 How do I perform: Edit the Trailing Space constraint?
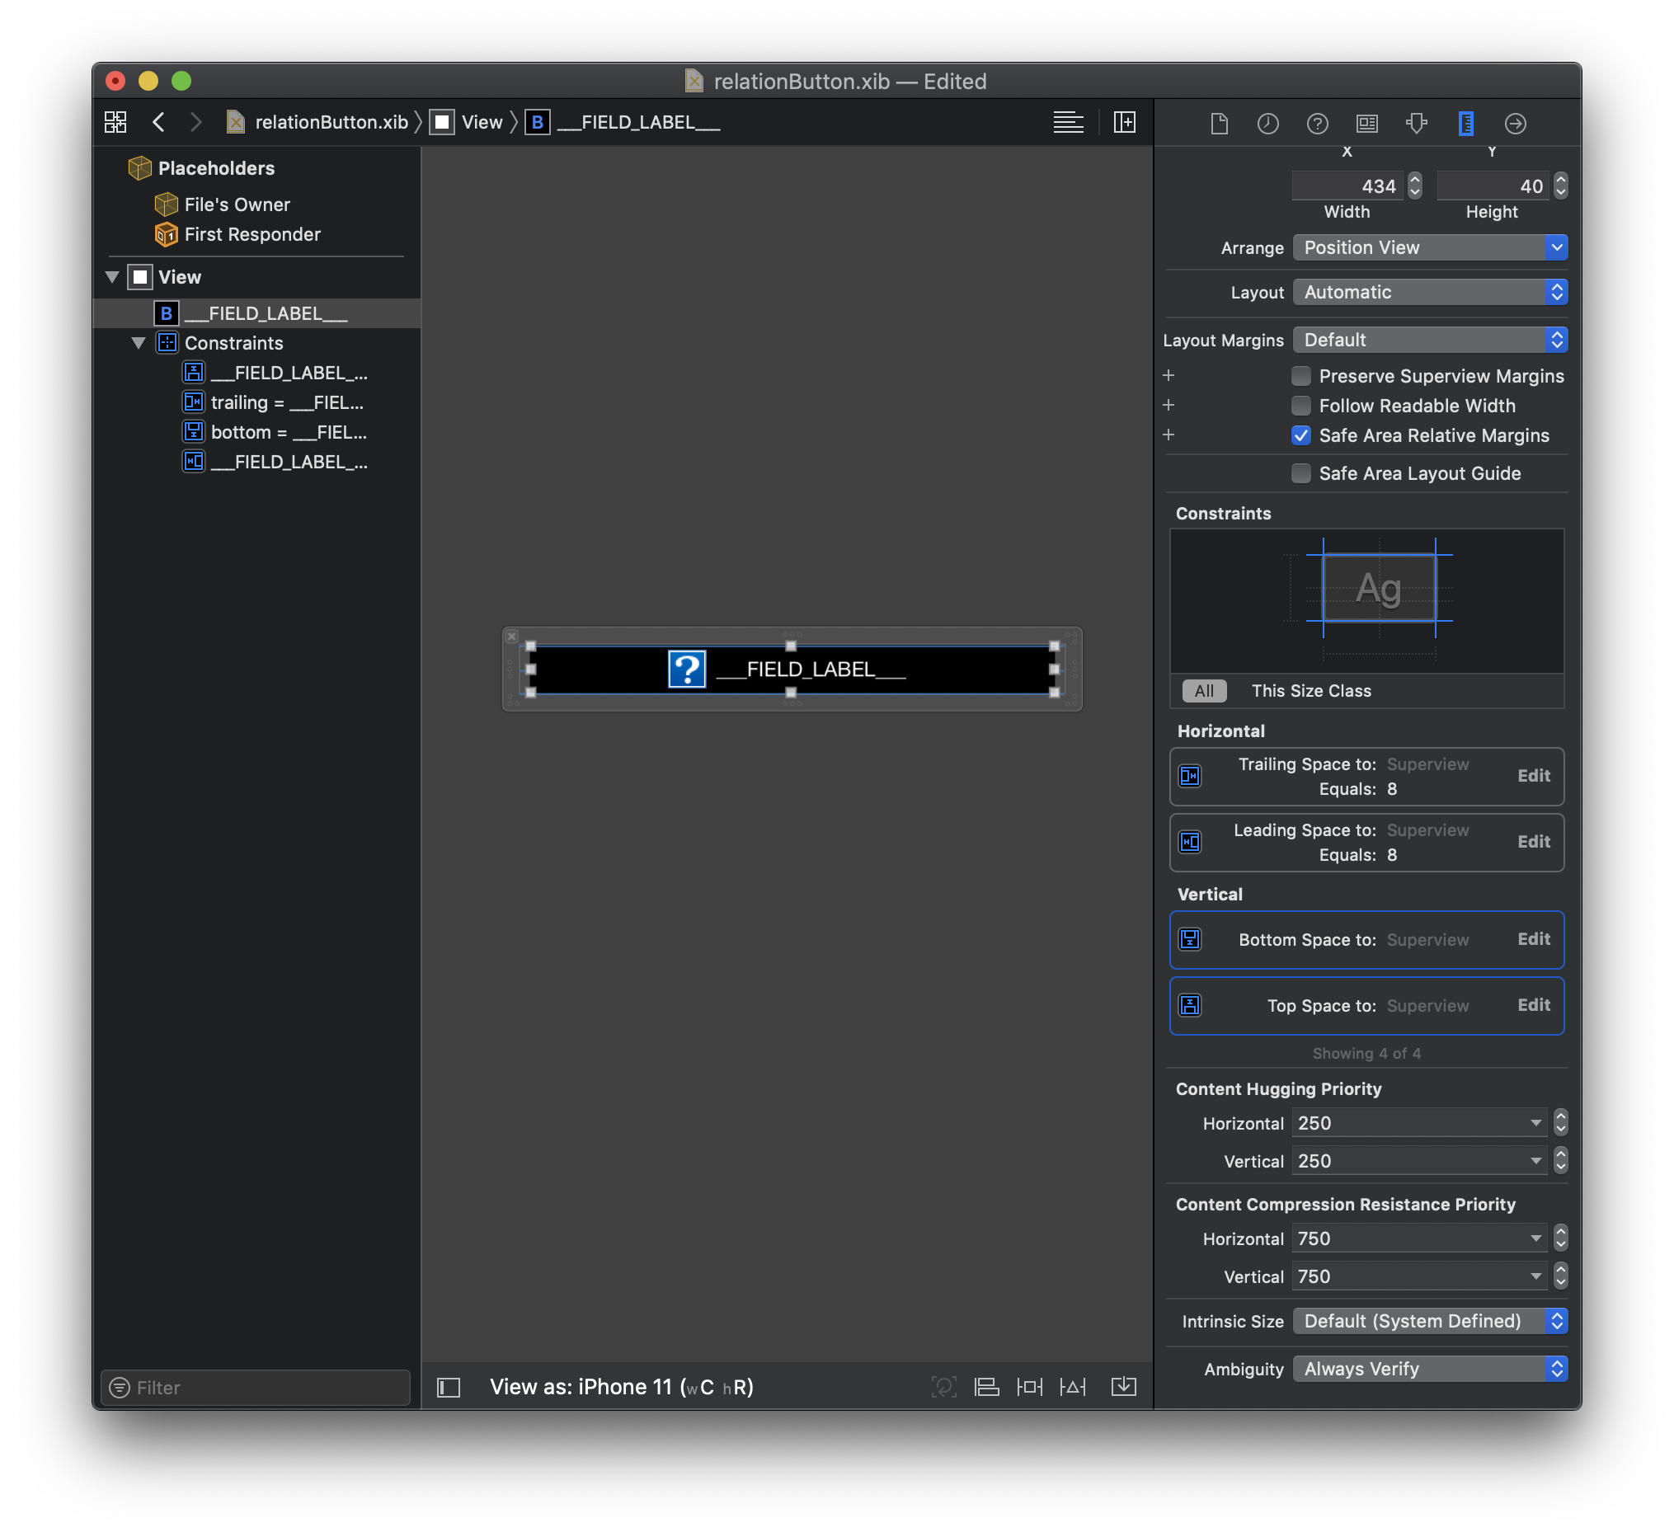tap(1533, 776)
